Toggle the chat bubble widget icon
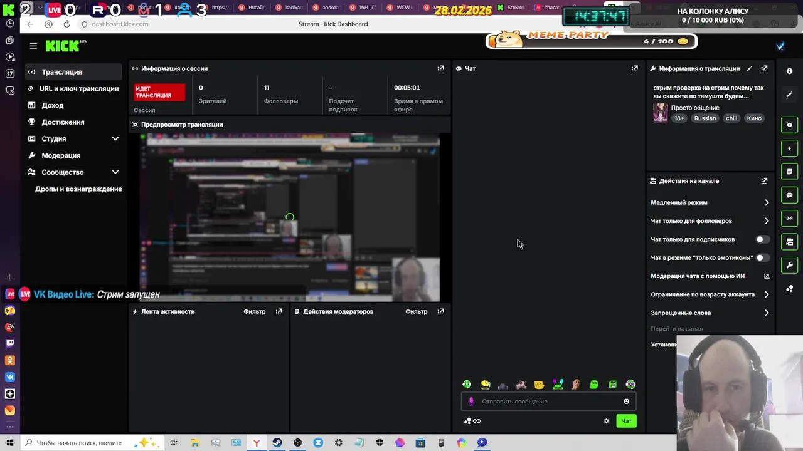The image size is (803, 451). tap(789, 195)
